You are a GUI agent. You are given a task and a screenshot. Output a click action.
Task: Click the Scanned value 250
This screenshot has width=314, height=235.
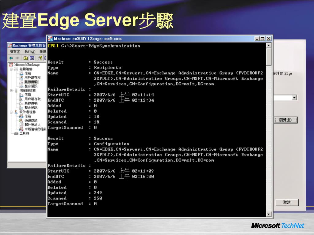click(x=98, y=198)
